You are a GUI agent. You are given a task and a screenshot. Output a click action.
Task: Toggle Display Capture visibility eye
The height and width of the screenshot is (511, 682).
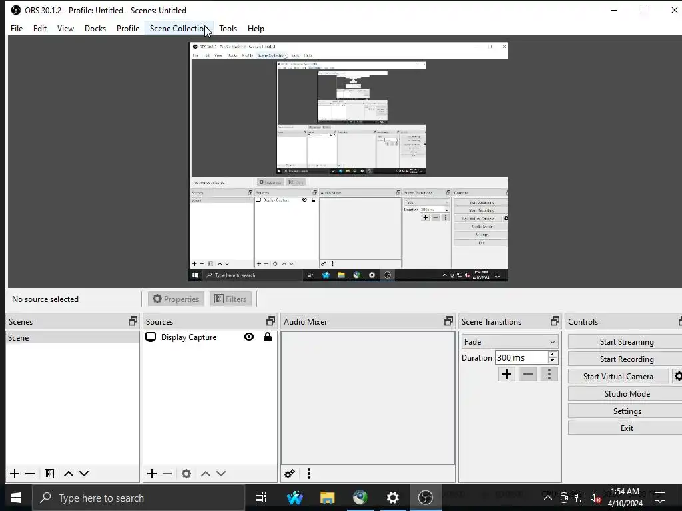[249, 337]
